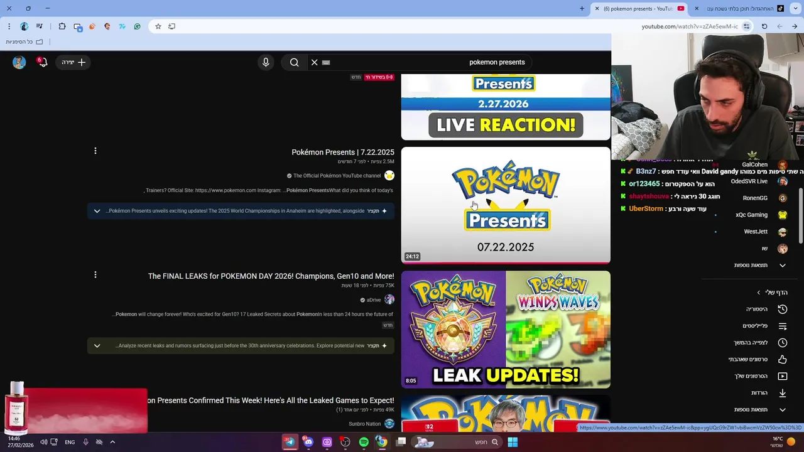804x452 pixels.
Task: Click the magnifier search icon in YouTube
Action: [294, 62]
